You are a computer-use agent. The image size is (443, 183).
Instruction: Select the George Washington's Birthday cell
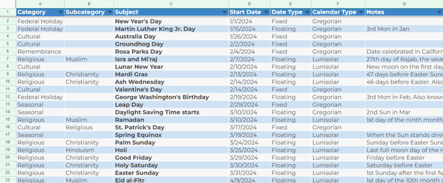coord(171,97)
